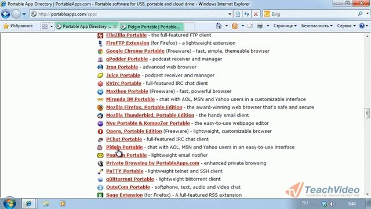
Task: Click the red Opera icon in list
Action: tap(100, 132)
